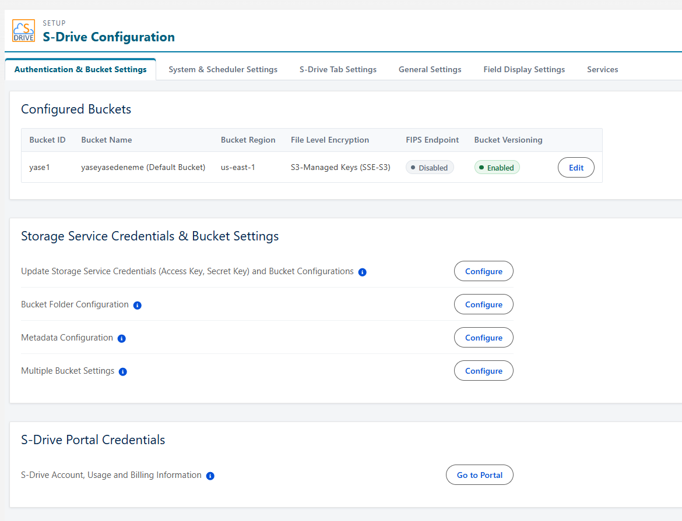Configure Metadata Configuration
682x521 pixels.
(484, 338)
